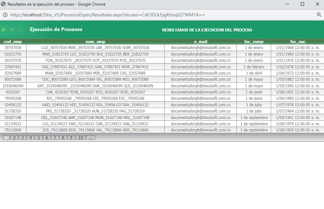Click the fec_cump column header

point(254,42)
